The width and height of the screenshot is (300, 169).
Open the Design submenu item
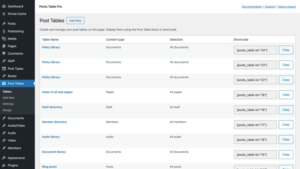coord(7,110)
